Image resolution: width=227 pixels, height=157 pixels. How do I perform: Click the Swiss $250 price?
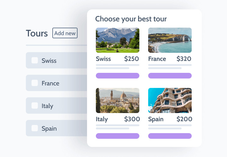pos(131,59)
